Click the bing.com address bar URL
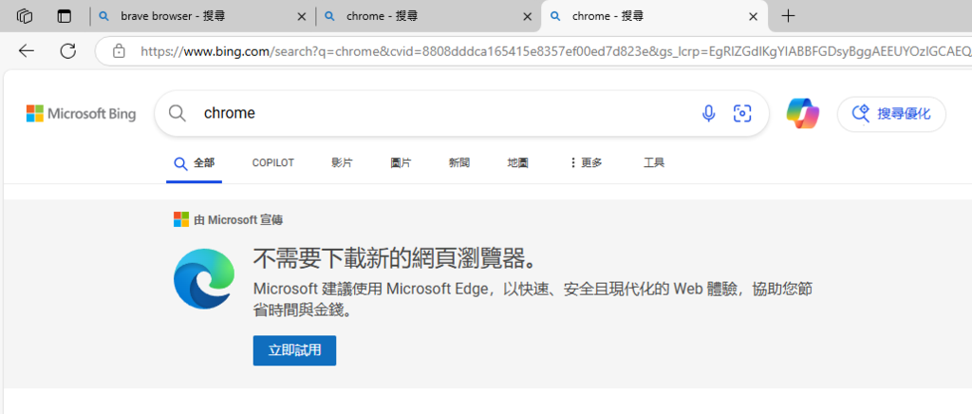 554,51
